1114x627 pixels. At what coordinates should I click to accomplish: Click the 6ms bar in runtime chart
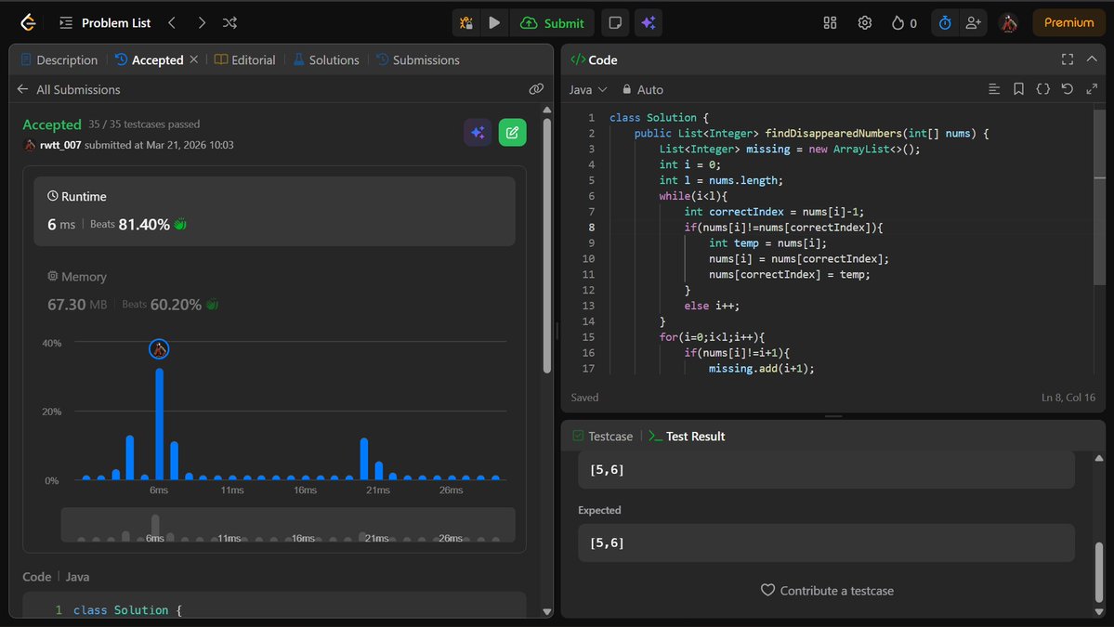(159, 424)
